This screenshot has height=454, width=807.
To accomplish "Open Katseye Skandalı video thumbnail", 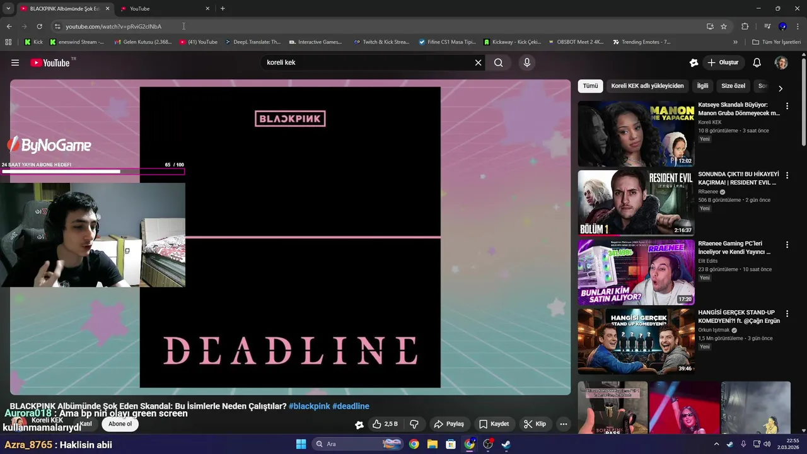I will tap(636, 134).
